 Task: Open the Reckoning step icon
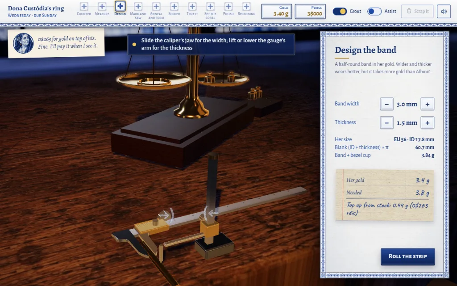click(246, 6)
